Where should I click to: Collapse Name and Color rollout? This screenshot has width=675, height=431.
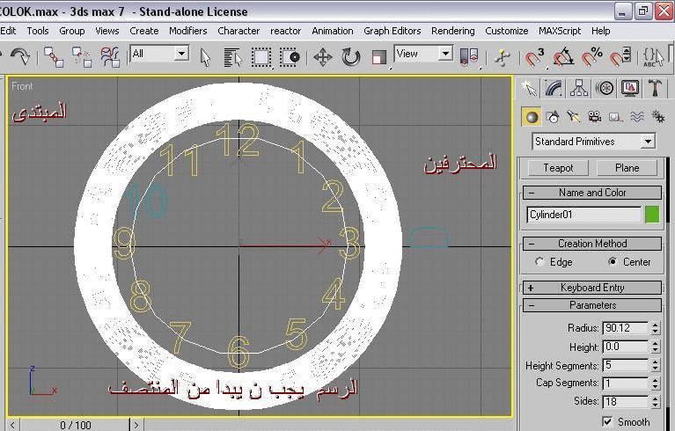(x=592, y=193)
